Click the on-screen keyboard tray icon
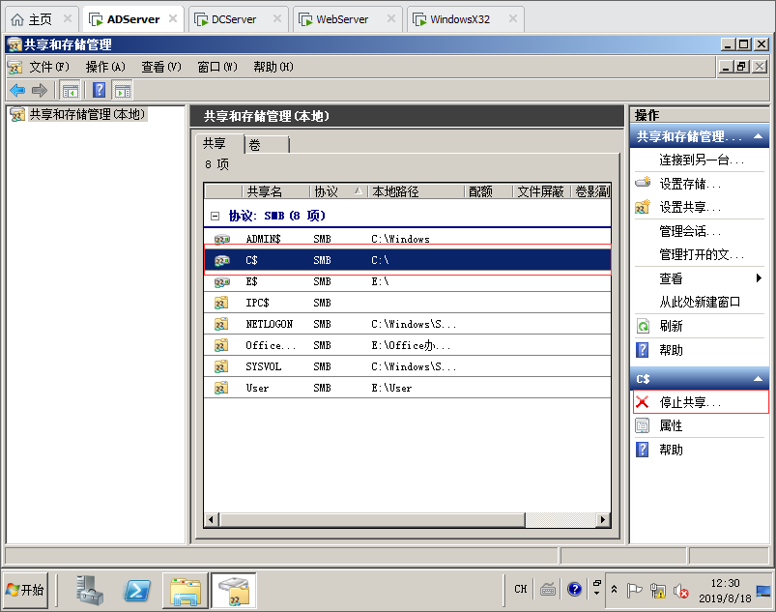 tap(548, 589)
